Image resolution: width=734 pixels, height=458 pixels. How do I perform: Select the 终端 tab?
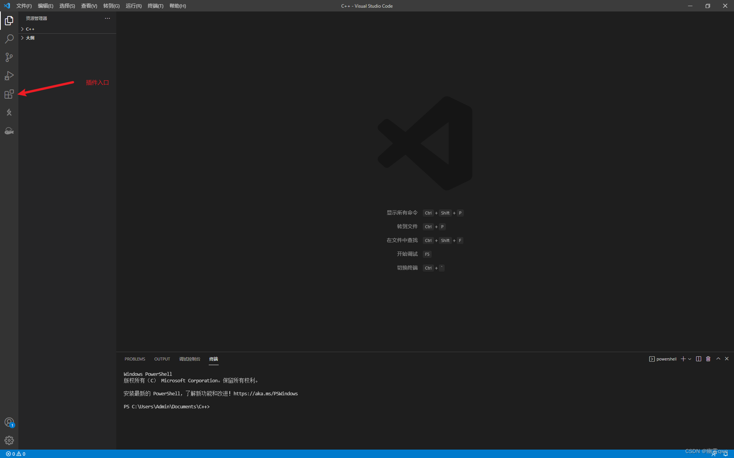213,359
